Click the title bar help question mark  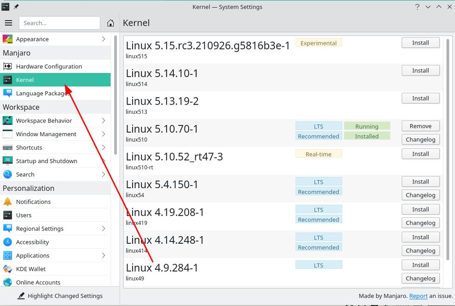(x=417, y=7)
